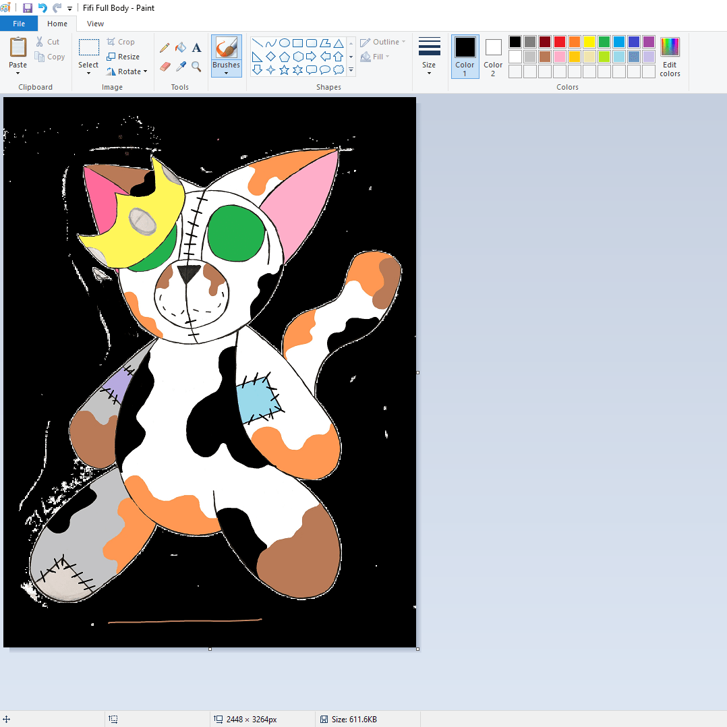Choose the five-point star shape
Viewport: 727px width, 727px height.
click(x=284, y=70)
